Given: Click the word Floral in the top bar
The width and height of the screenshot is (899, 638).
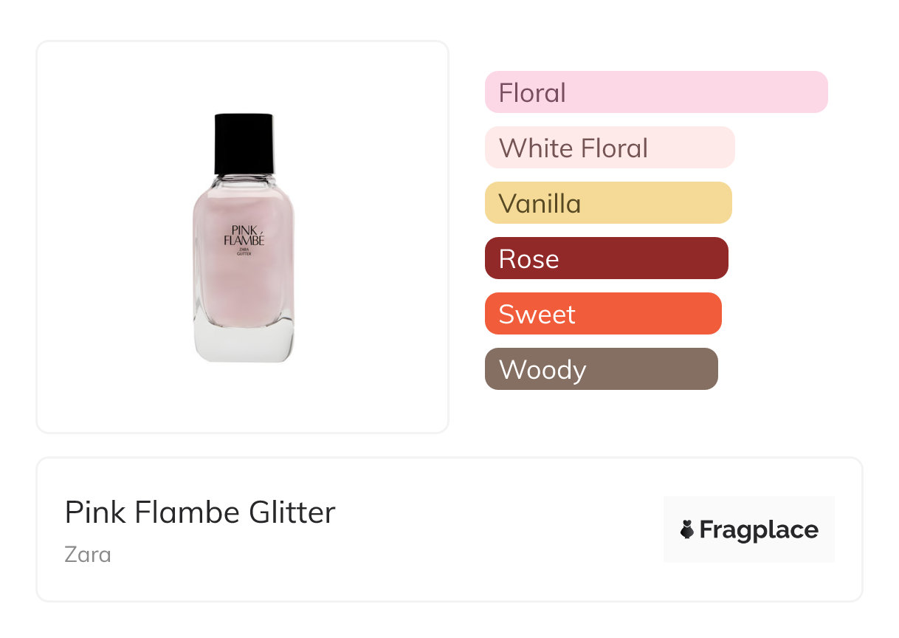Looking at the screenshot, I should [532, 93].
